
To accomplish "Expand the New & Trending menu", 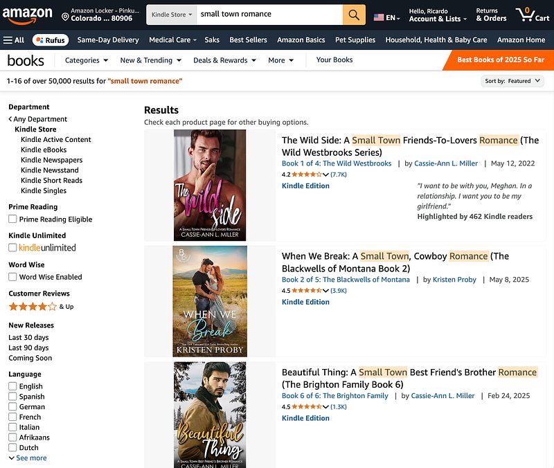I will coord(151,60).
